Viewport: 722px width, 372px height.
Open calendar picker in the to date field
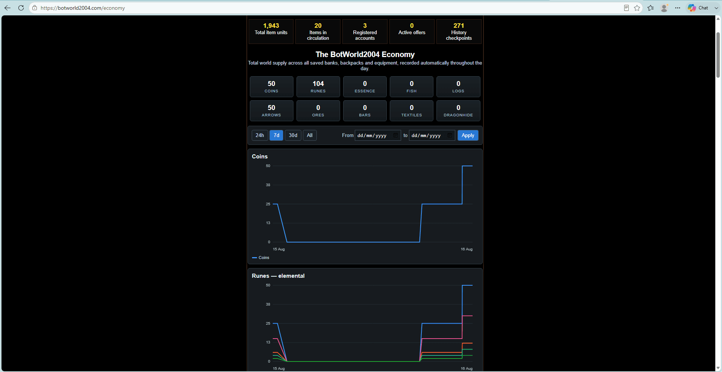pos(450,136)
